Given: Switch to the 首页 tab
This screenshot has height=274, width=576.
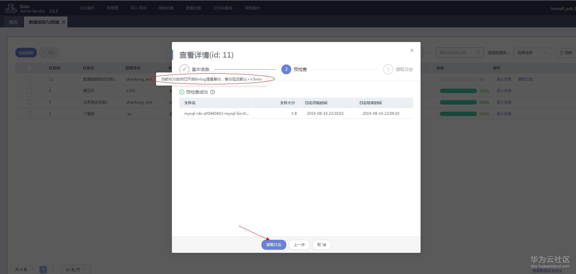Looking at the screenshot, I should click(13, 22).
